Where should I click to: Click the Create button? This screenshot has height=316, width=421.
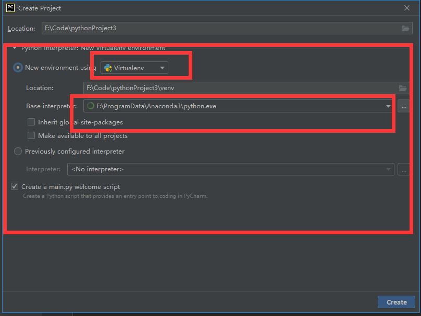[397, 302]
